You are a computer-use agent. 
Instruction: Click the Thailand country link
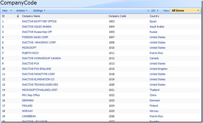154,90
